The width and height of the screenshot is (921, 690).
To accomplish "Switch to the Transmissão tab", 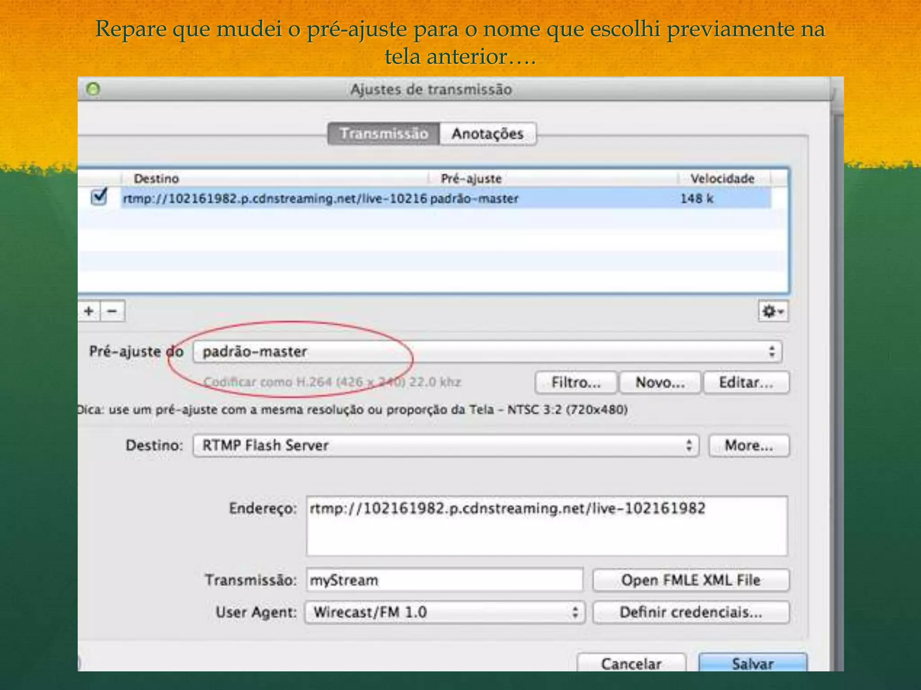I will [x=384, y=134].
